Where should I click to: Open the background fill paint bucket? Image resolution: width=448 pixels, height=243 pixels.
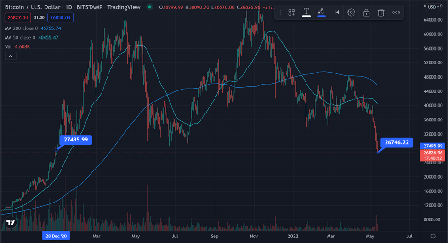pyautogui.click(x=321, y=12)
